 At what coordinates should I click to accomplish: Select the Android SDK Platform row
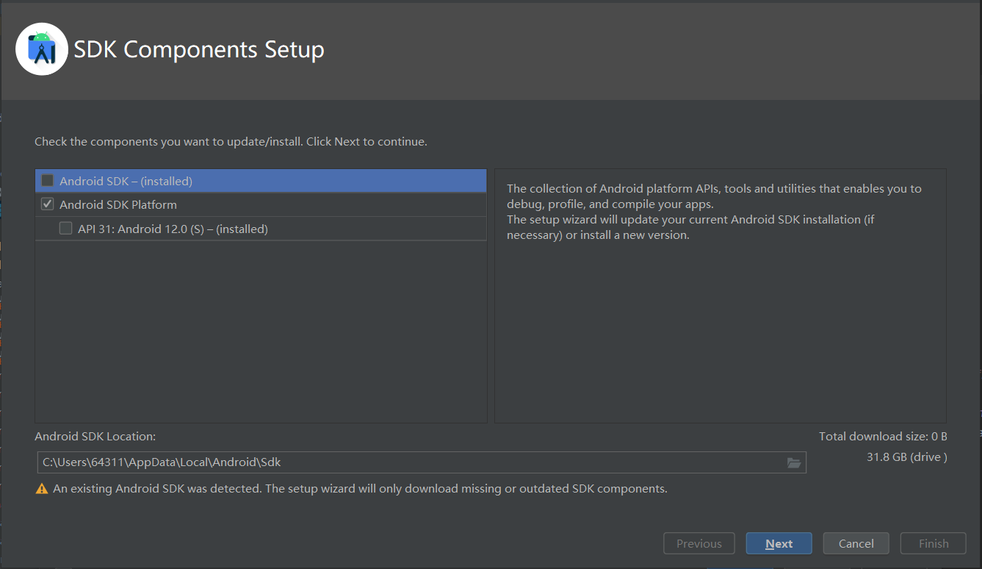coord(261,205)
